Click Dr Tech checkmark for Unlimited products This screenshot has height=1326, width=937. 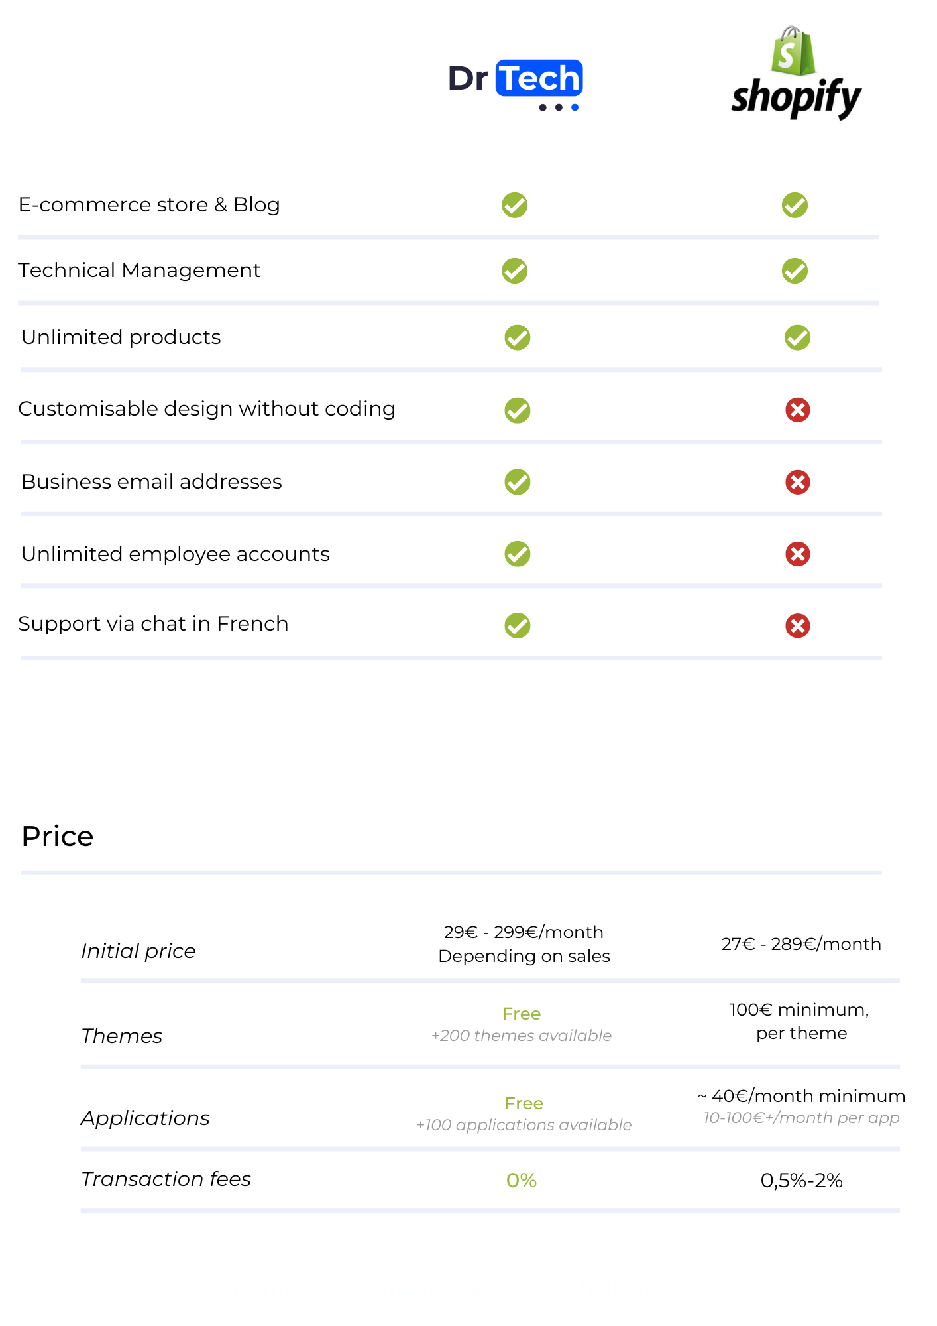[518, 337]
